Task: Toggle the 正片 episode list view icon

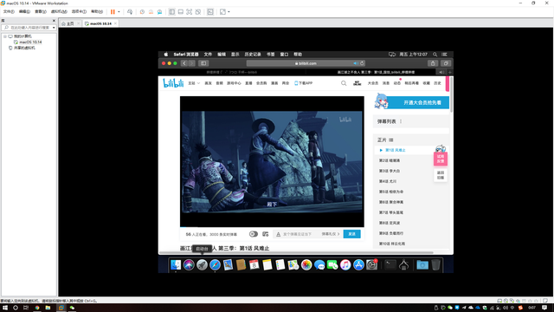Action: coord(390,140)
